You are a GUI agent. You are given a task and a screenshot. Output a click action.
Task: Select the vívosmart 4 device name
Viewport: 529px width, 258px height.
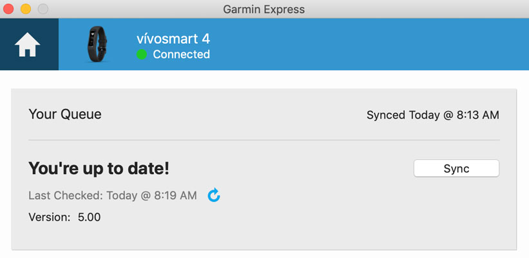tap(173, 38)
